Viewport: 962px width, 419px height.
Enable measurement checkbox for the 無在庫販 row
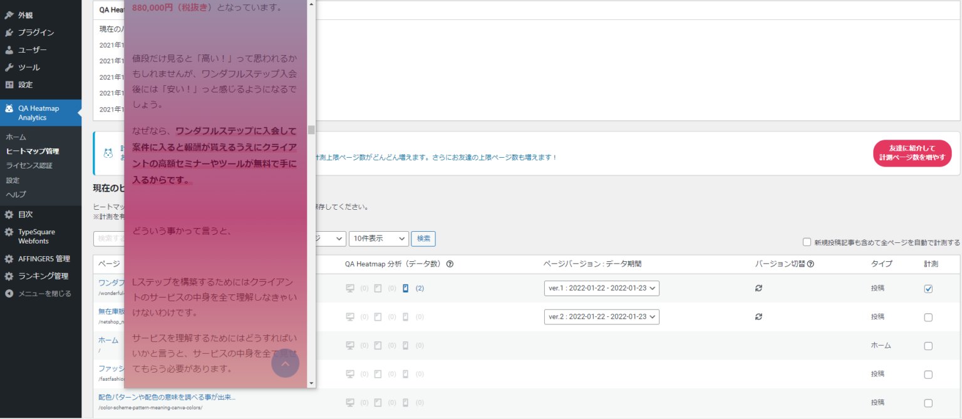click(929, 317)
